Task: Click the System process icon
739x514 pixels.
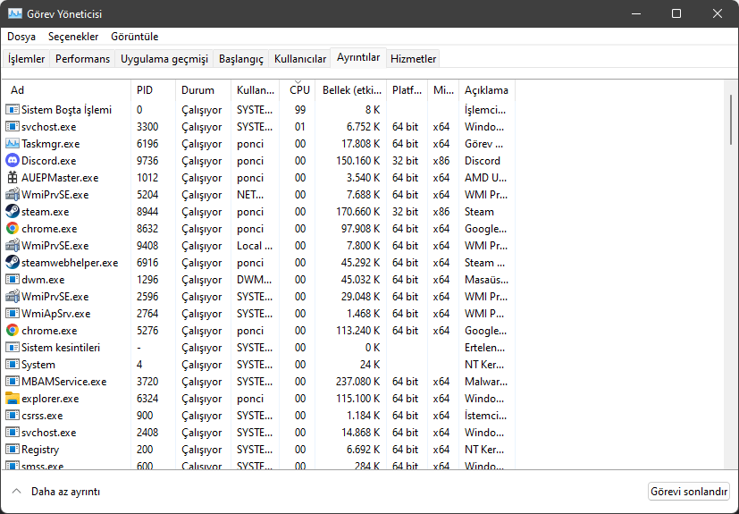Action: pos(13,365)
